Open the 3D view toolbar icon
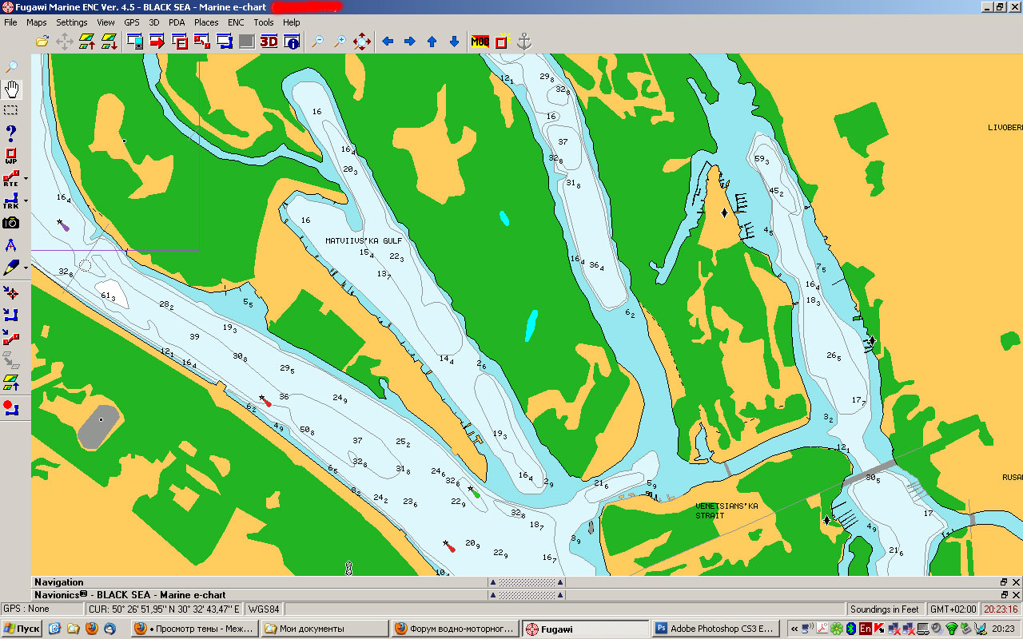This screenshot has height=639, width=1023. click(x=269, y=42)
